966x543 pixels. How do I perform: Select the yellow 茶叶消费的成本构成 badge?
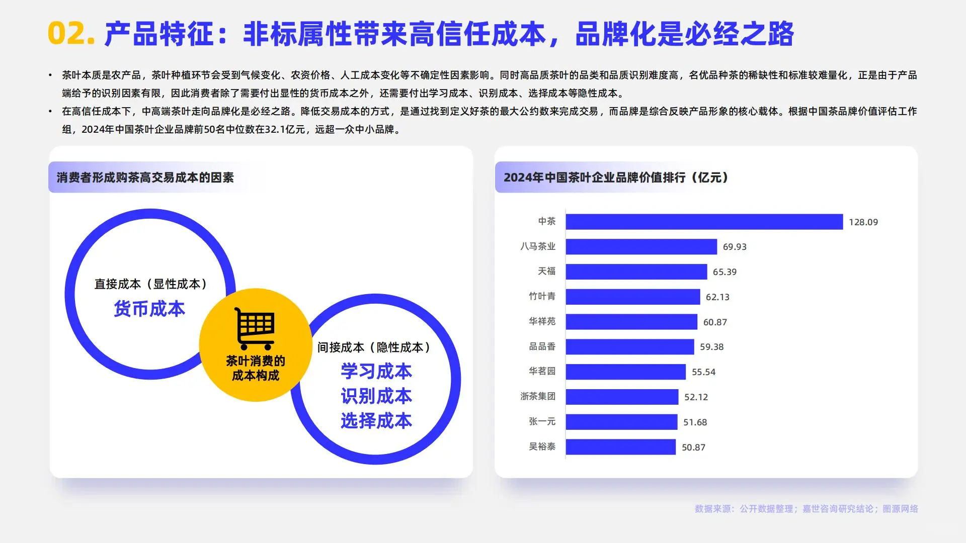(x=256, y=367)
